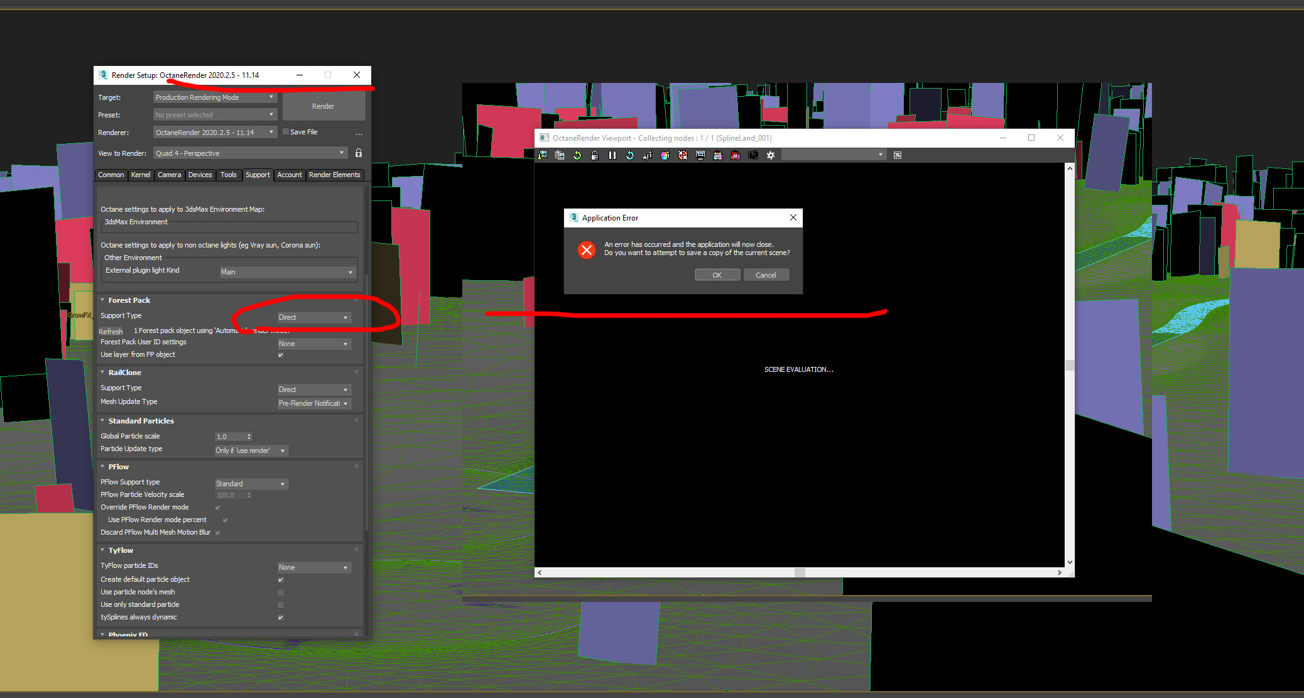Image resolution: width=1304 pixels, height=698 pixels.
Task: Click the green refresh render icon
Action: 577,155
